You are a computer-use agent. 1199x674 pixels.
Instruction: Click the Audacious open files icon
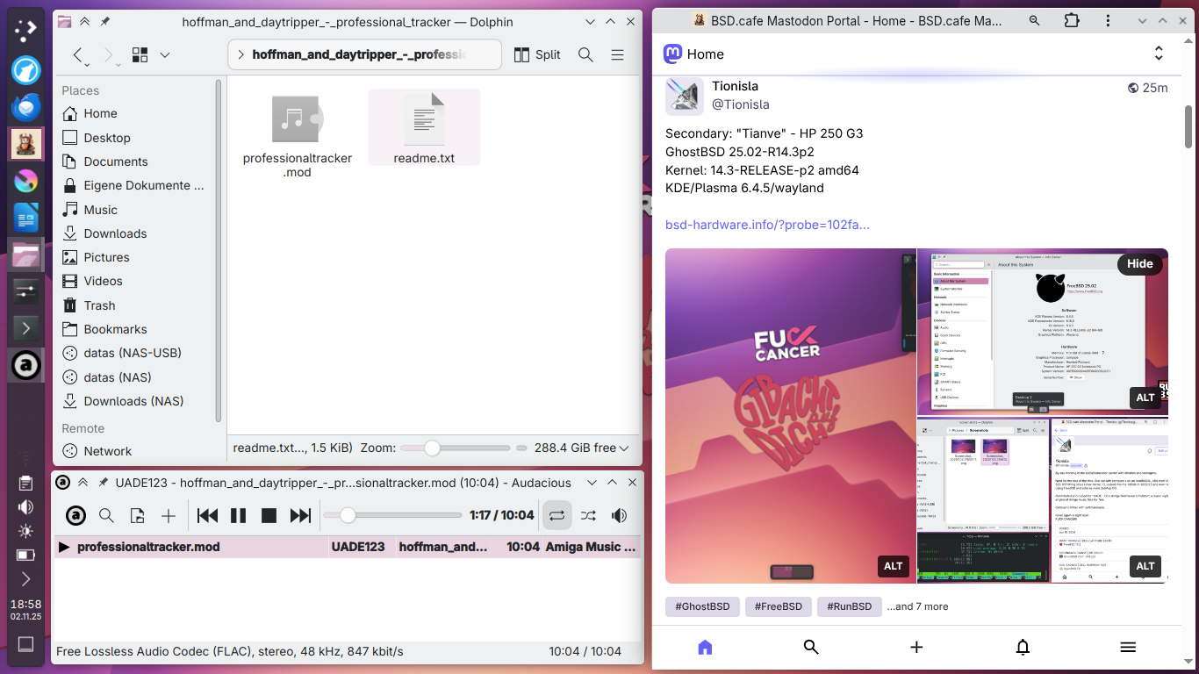pos(137,516)
